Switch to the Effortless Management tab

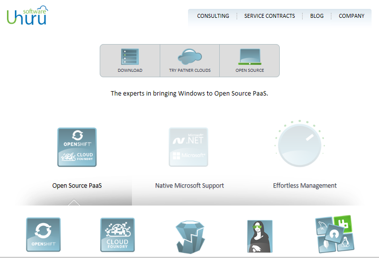305,186
